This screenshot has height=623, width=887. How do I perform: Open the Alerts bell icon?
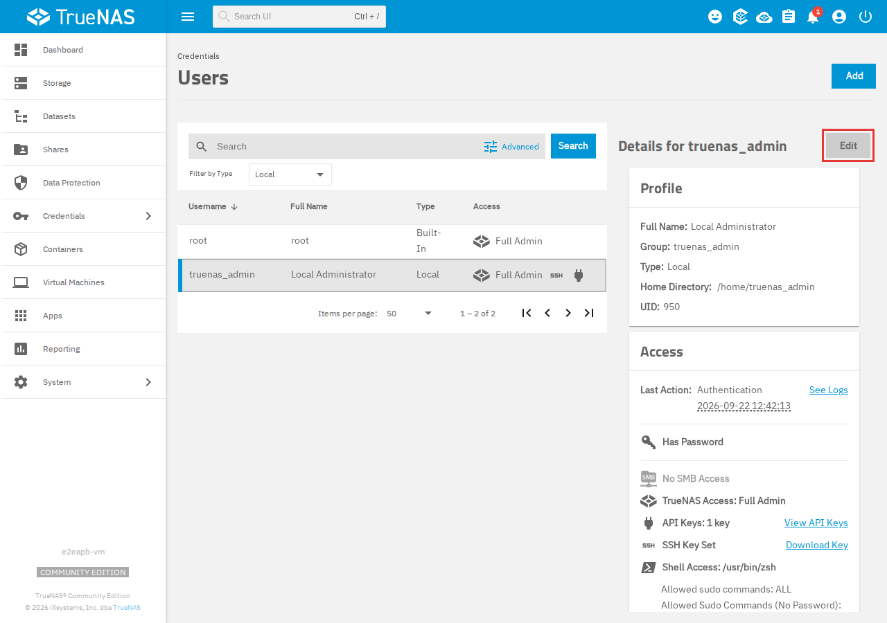pyautogui.click(x=814, y=17)
